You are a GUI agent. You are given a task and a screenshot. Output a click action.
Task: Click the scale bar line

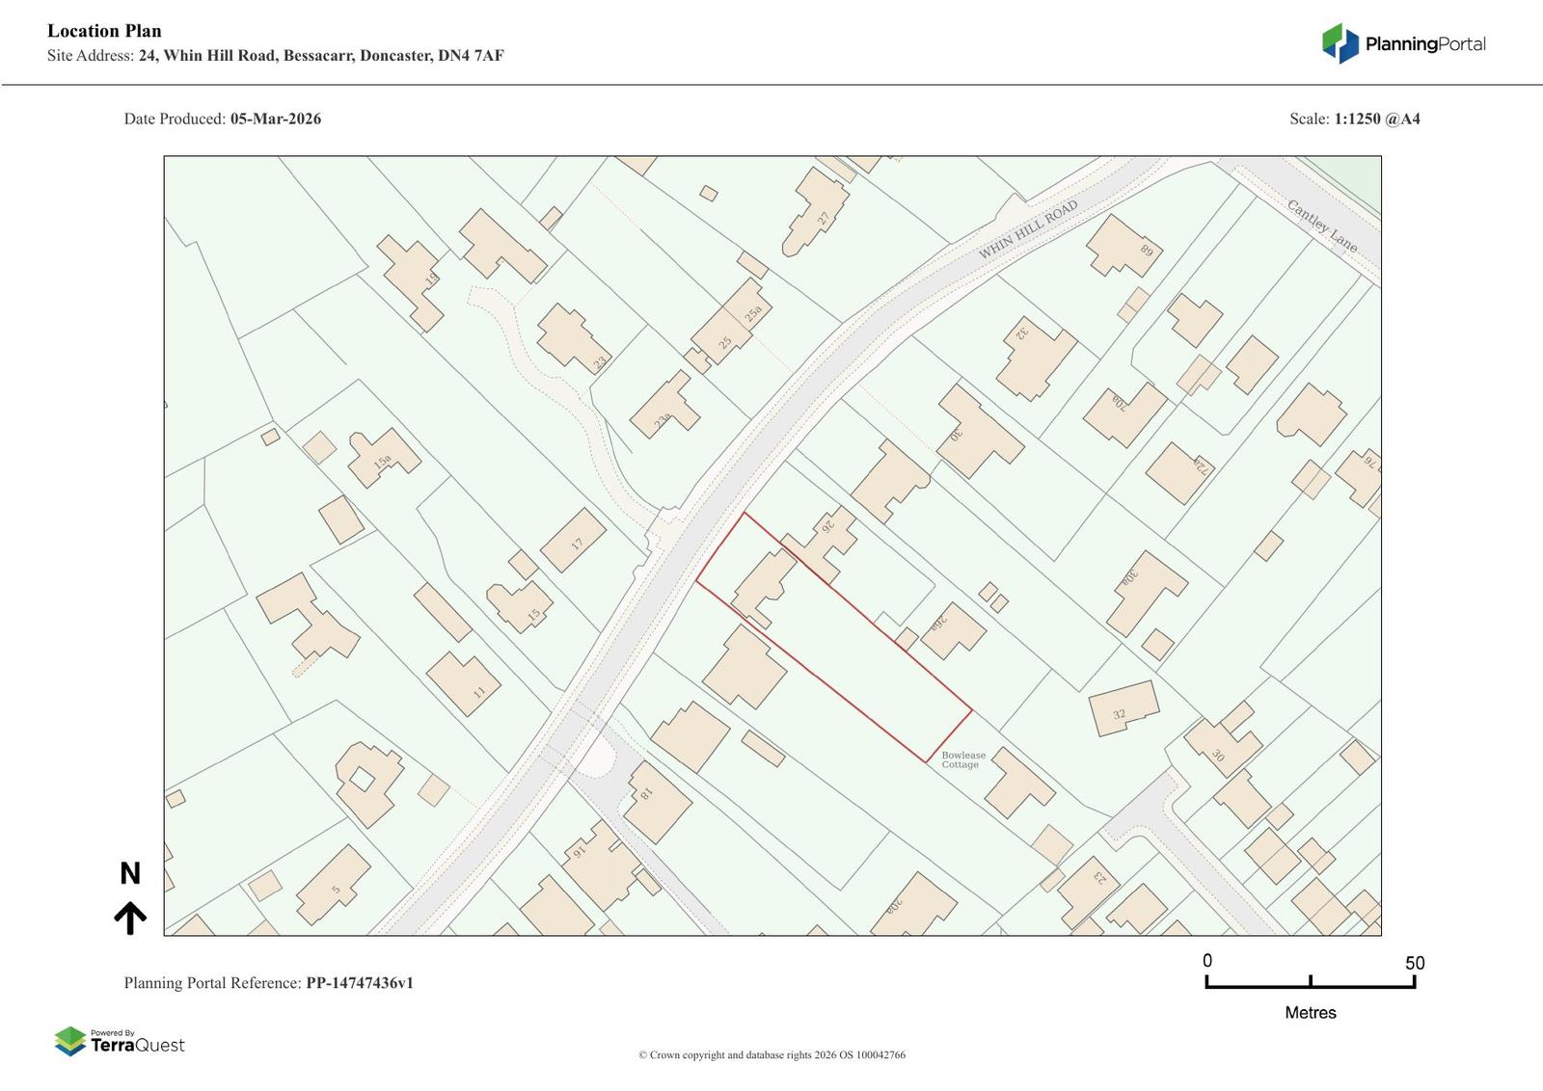(x=1310, y=986)
